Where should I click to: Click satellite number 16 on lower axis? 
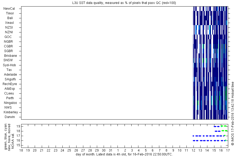[18, 141]
